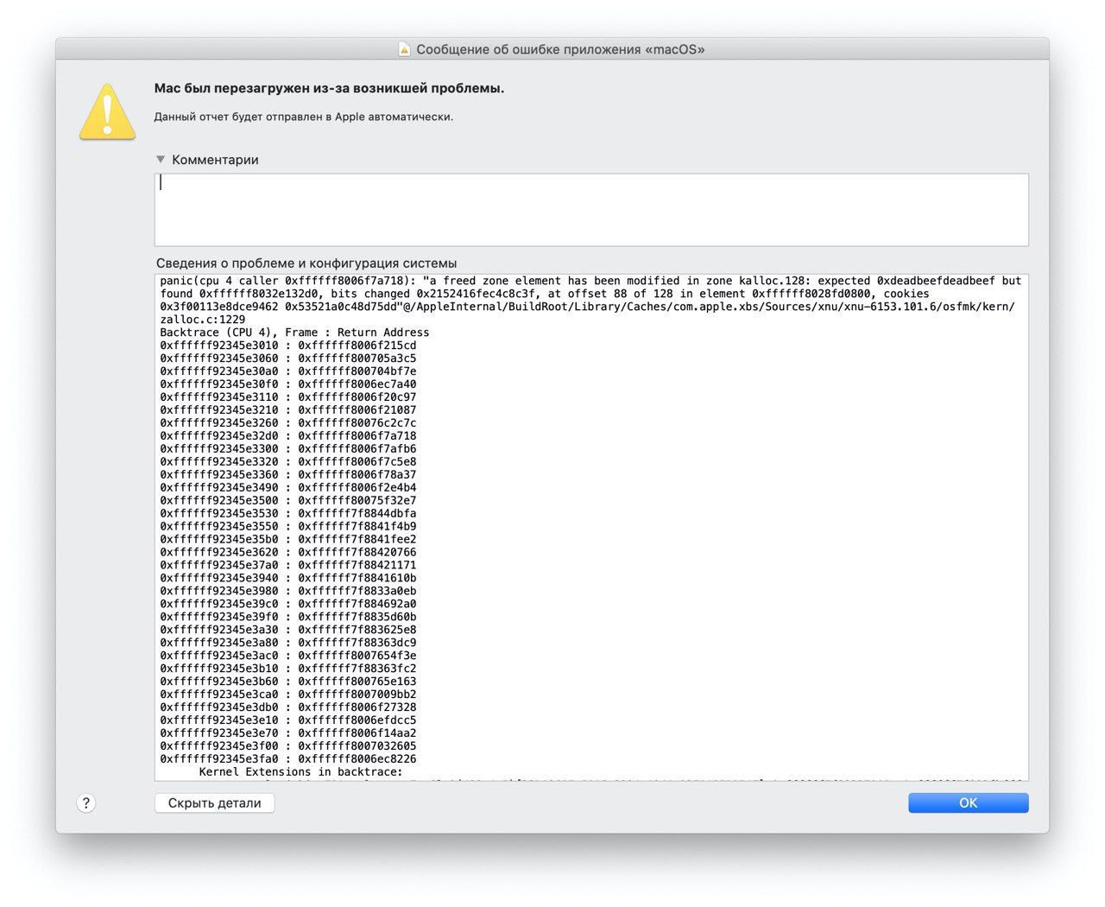Click the «Kernel Extensions in backtrace:» line
This screenshot has width=1105, height=907.
click(301, 772)
